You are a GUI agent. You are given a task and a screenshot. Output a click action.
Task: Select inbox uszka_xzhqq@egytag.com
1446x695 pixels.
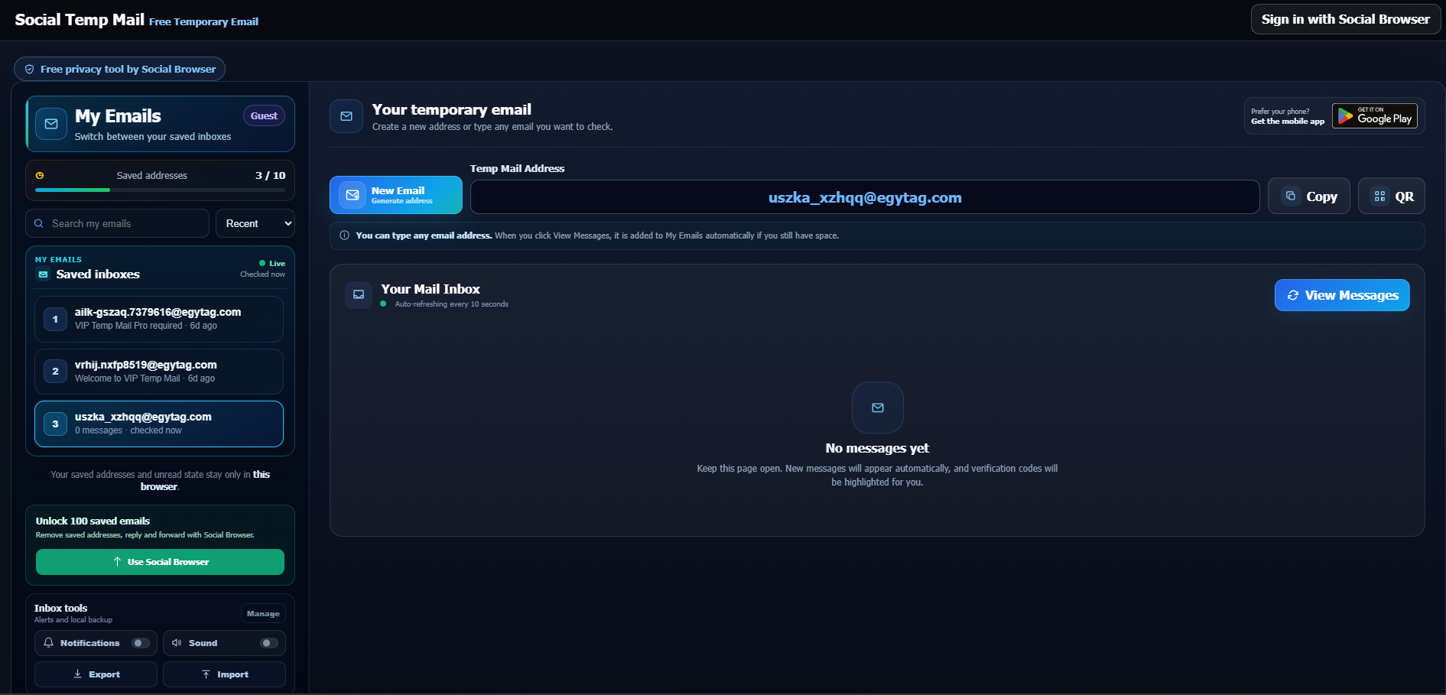point(159,424)
